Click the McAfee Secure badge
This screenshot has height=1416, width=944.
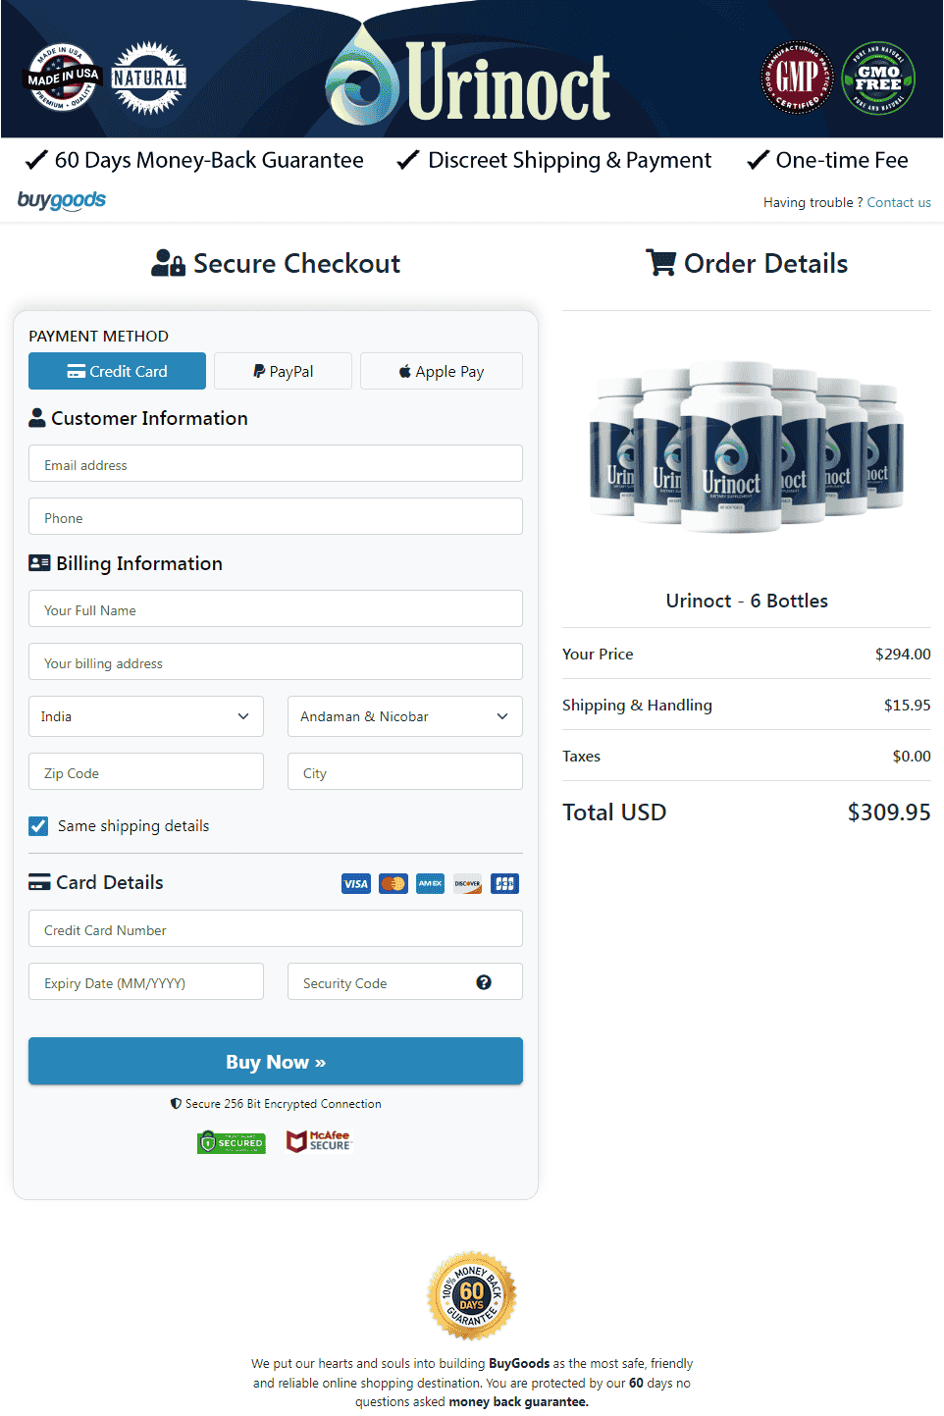pyautogui.click(x=318, y=1141)
